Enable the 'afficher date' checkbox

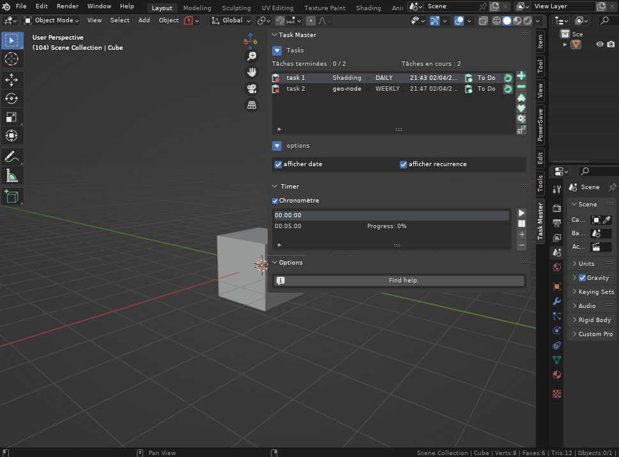[x=278, y=164]
